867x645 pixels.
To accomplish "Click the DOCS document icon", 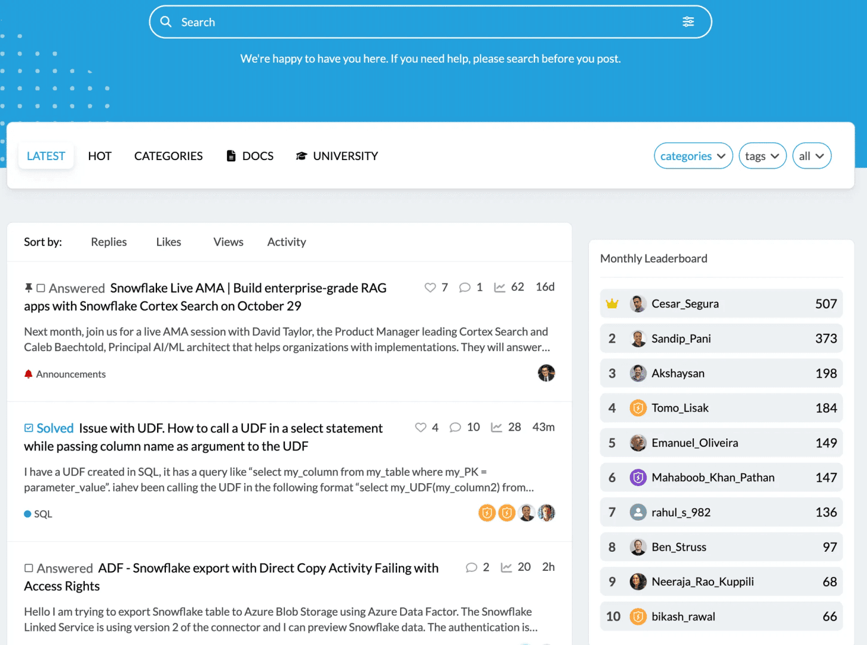I will (231, 156).
